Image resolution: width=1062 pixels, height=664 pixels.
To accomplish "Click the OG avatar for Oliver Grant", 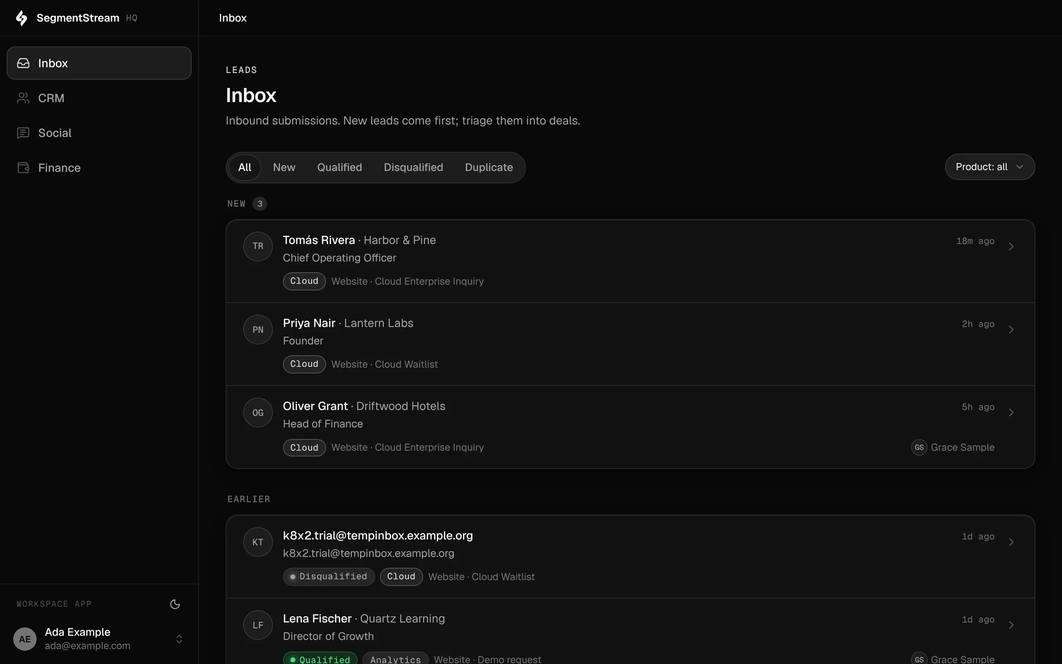I will coord(258,413).
